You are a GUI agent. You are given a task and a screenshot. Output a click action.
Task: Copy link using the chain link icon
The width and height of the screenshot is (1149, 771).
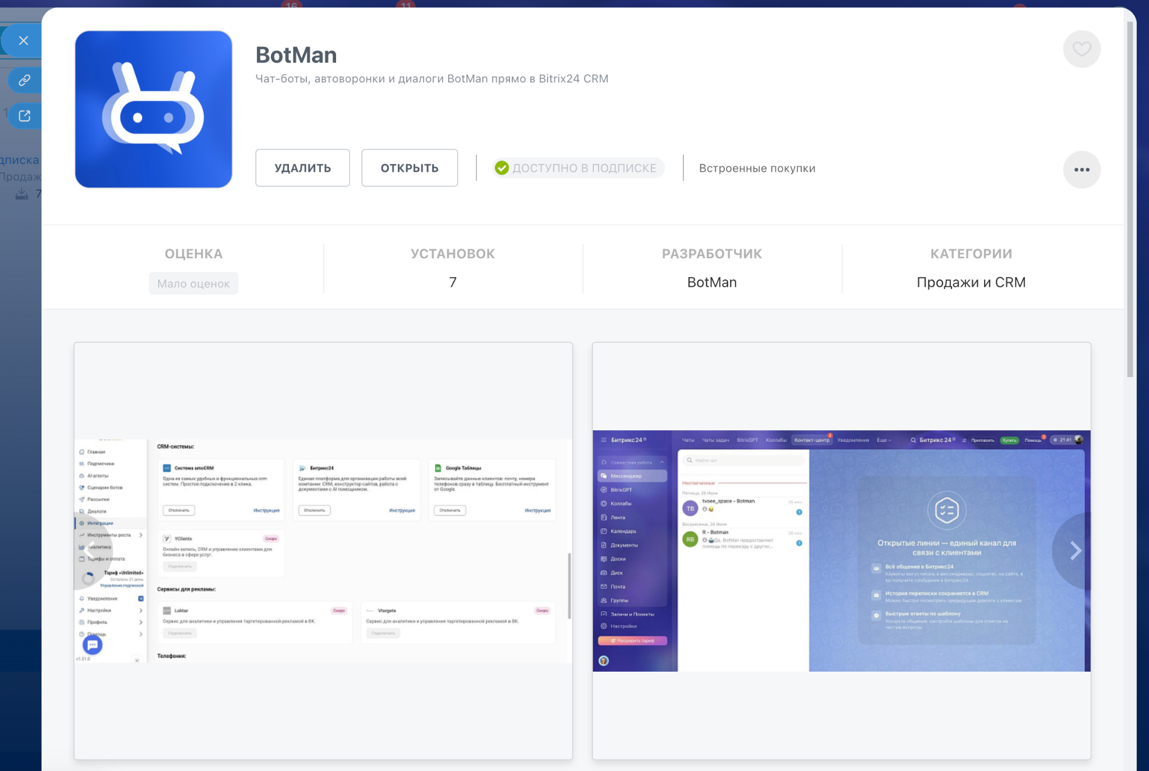pyautogui.click(x=25, y=80)
